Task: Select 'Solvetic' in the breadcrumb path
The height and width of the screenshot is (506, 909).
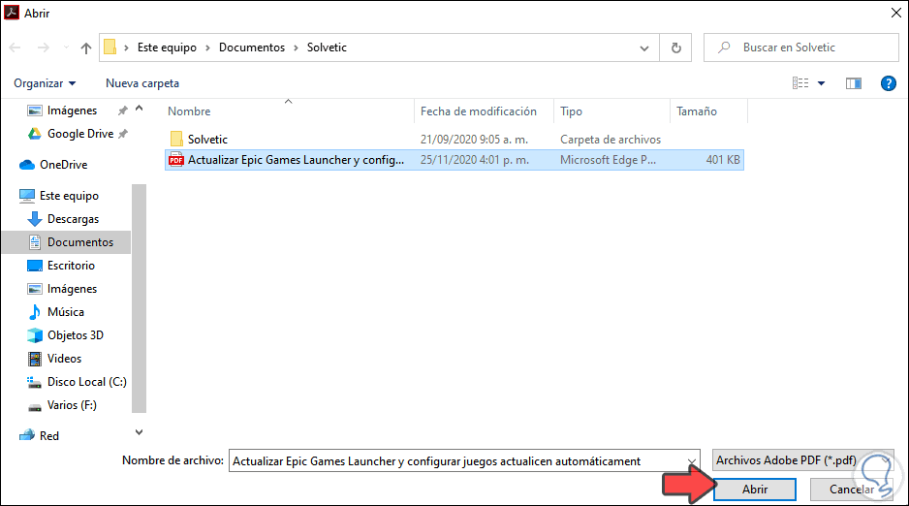Action: pyautogui.click(x=327, y=47)
